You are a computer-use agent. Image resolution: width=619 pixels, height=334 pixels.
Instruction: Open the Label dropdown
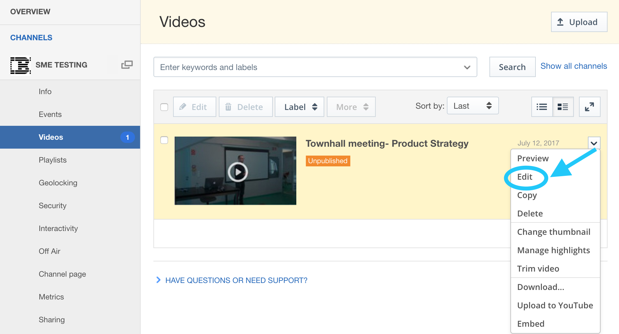[299, 107]
